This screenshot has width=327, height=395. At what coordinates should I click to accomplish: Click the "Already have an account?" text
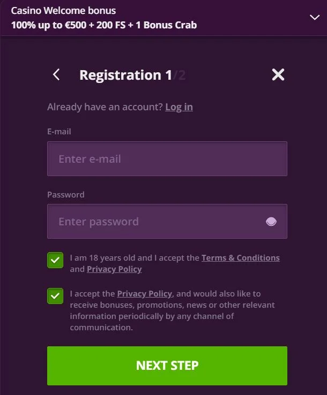[105, 107]
